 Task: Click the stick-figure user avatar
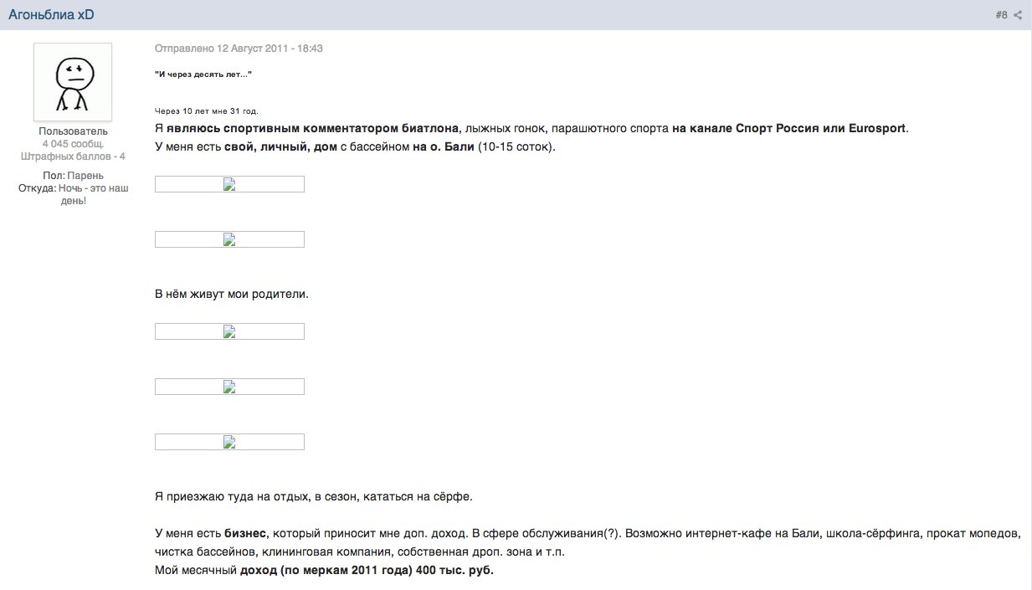coord(73,82)
